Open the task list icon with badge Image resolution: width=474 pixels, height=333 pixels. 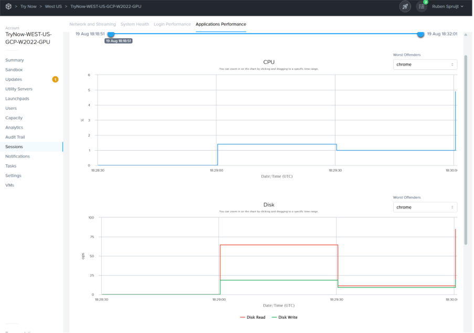tap(422, 6)
